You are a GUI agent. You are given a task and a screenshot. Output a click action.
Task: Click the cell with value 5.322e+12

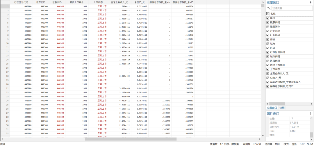140,6
